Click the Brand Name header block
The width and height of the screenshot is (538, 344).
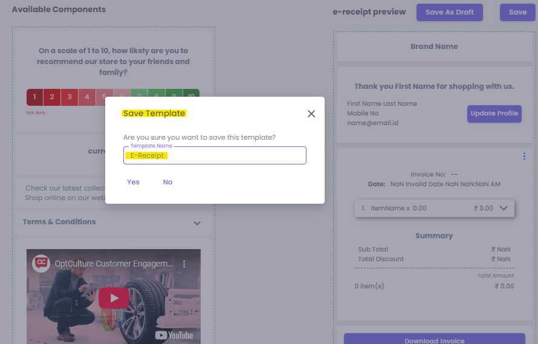434,47
